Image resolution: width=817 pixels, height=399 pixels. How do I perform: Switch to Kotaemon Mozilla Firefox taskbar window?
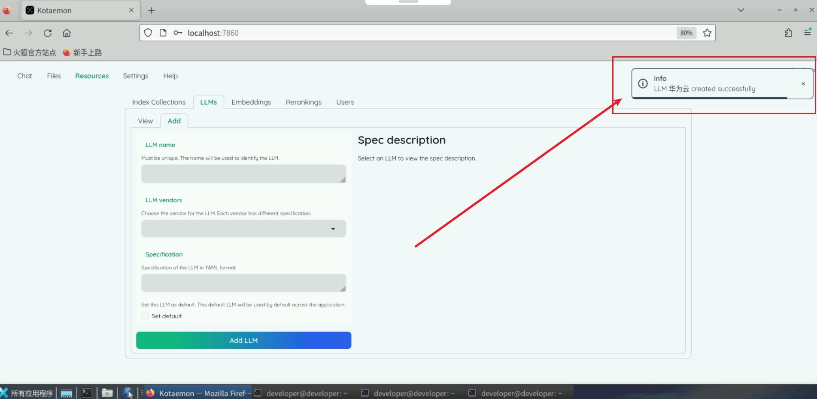(198, 393)
